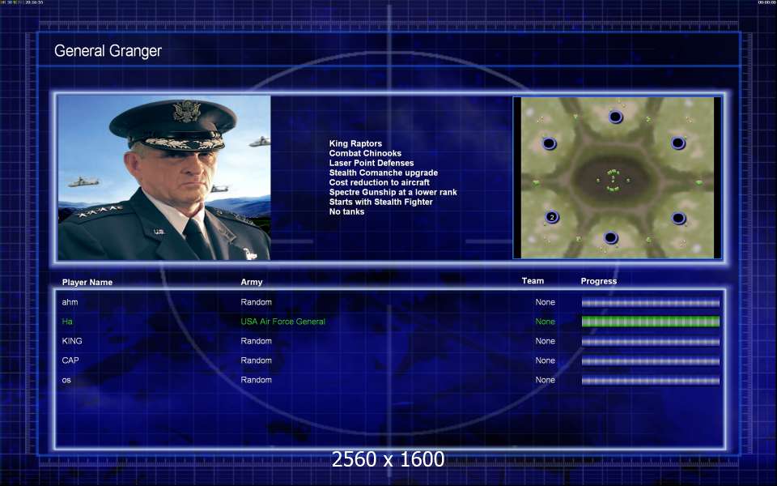Click the KING player progress bar
Screen dimensions: 777x486
point(650,341)
